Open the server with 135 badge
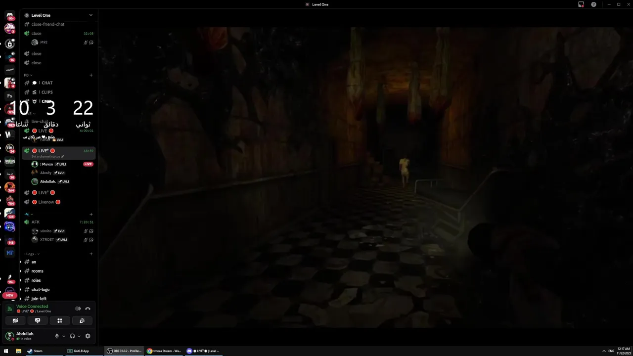 (9, 213)
